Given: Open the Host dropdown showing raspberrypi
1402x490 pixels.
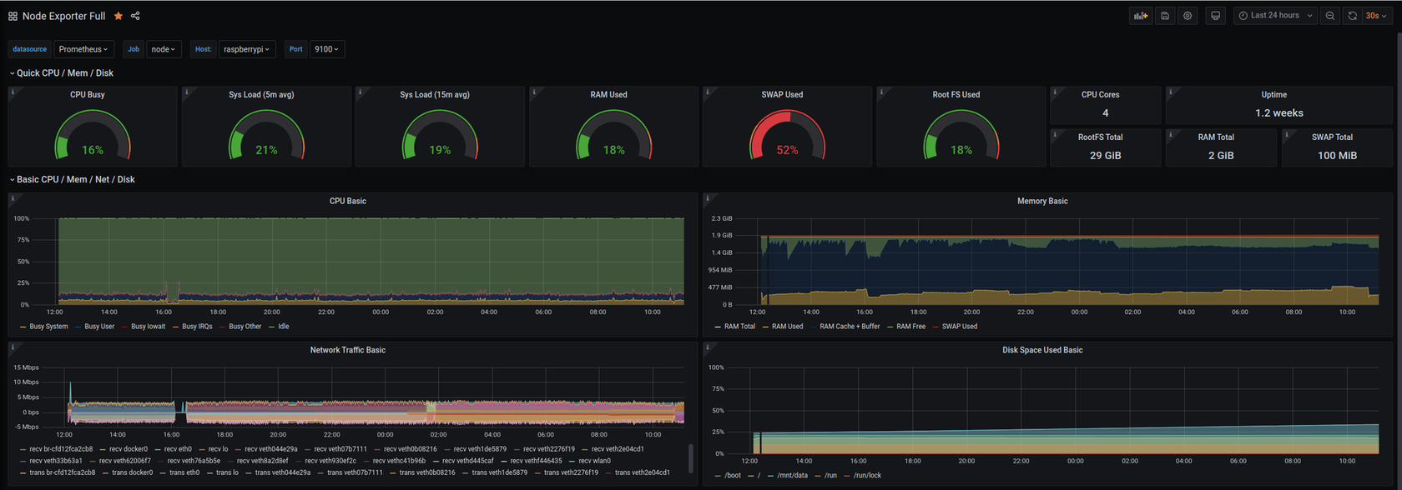Looking at the screenshot, I should pos(247,49).
